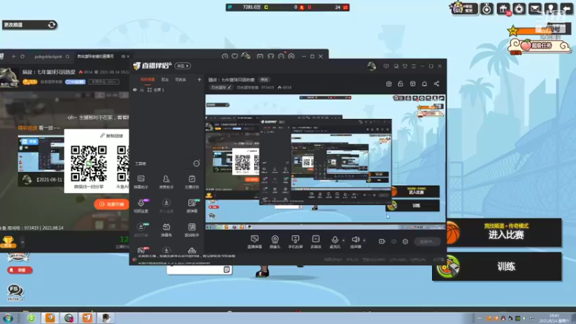The image size is (576, 324).
Task: Add a new scene with plus icon
Action: pyautogui.click(x=199, y=79)
